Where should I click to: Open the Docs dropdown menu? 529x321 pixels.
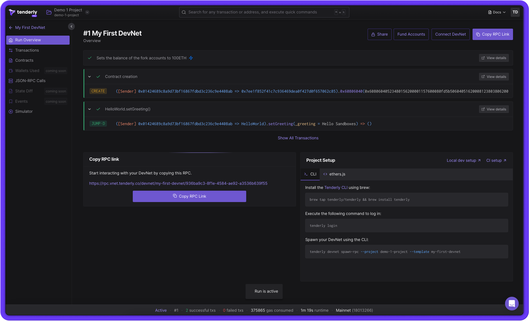(x=496, y=12)
